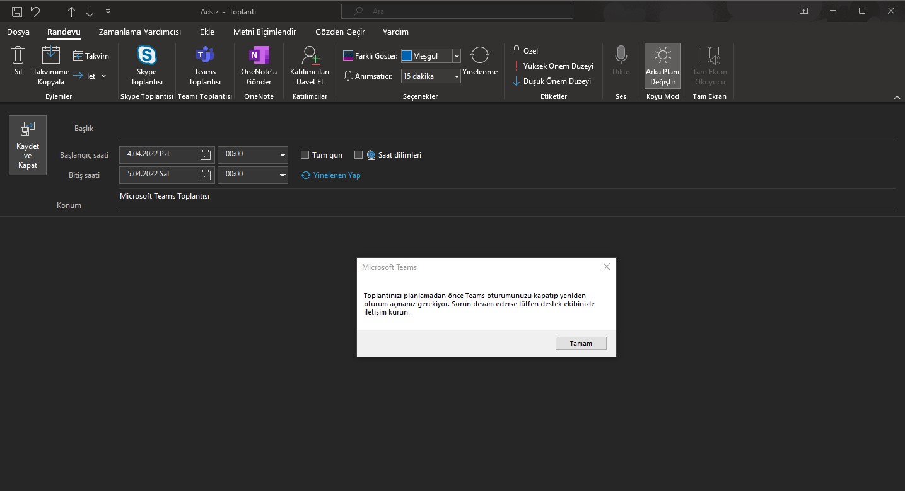905x491 pixels.
Task: Open the Ekle tab
Action: pos(207,32)
